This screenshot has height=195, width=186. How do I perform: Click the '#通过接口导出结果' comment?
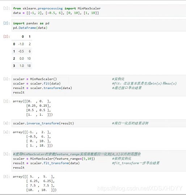[x=127, y=88]
